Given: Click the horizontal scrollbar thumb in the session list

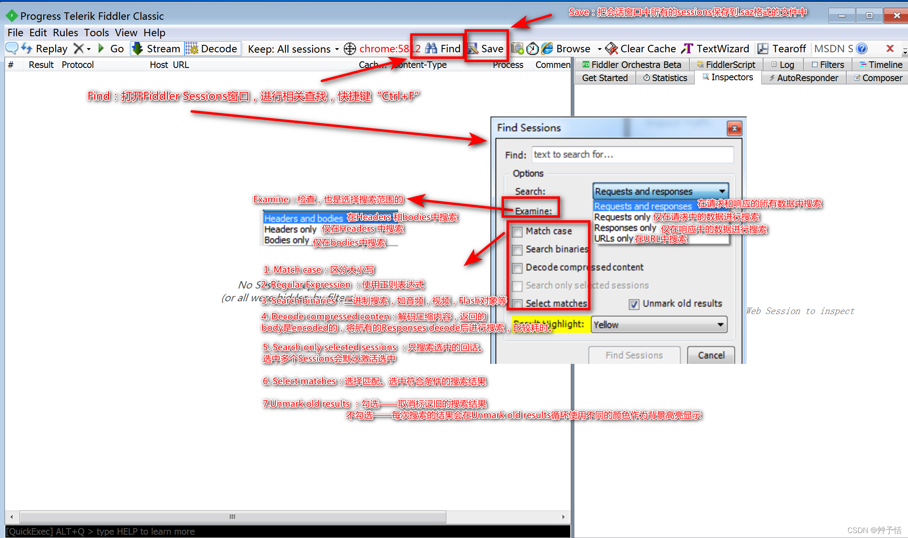Looking at the screenshot, I should tap(233, 517).
